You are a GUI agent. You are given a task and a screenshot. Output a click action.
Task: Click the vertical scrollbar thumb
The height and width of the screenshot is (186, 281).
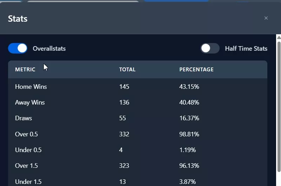(x=279, y=107)
